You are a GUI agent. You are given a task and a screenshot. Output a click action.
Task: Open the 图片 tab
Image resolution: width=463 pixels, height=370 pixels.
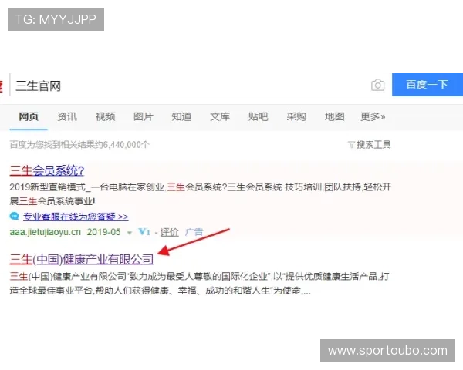point(144,117)
